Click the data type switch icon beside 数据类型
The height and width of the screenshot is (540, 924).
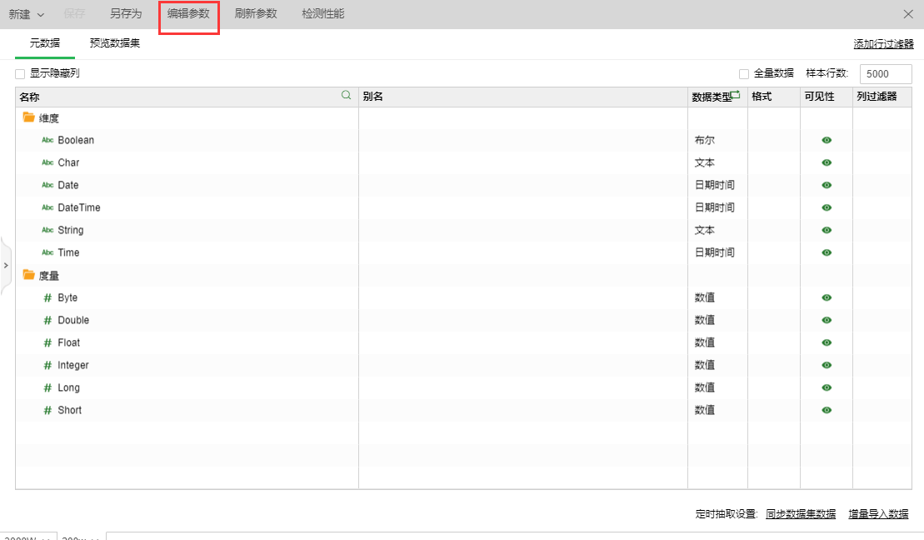point(735,96)
